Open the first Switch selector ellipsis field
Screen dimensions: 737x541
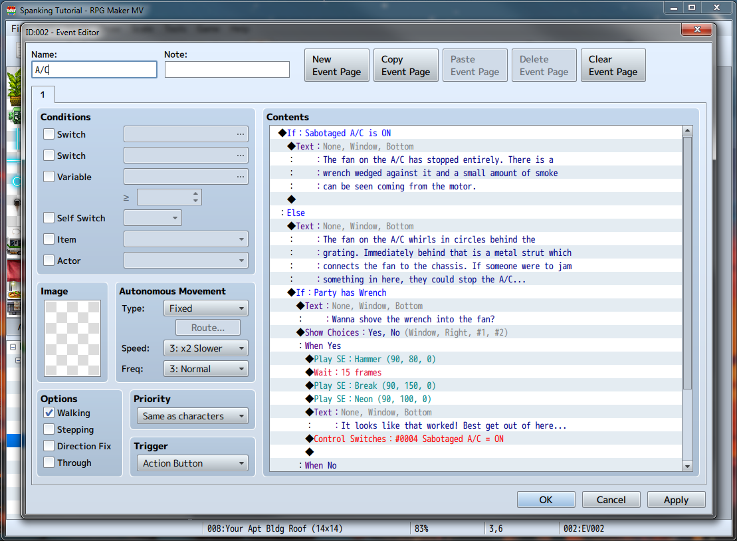pos(186,134)
